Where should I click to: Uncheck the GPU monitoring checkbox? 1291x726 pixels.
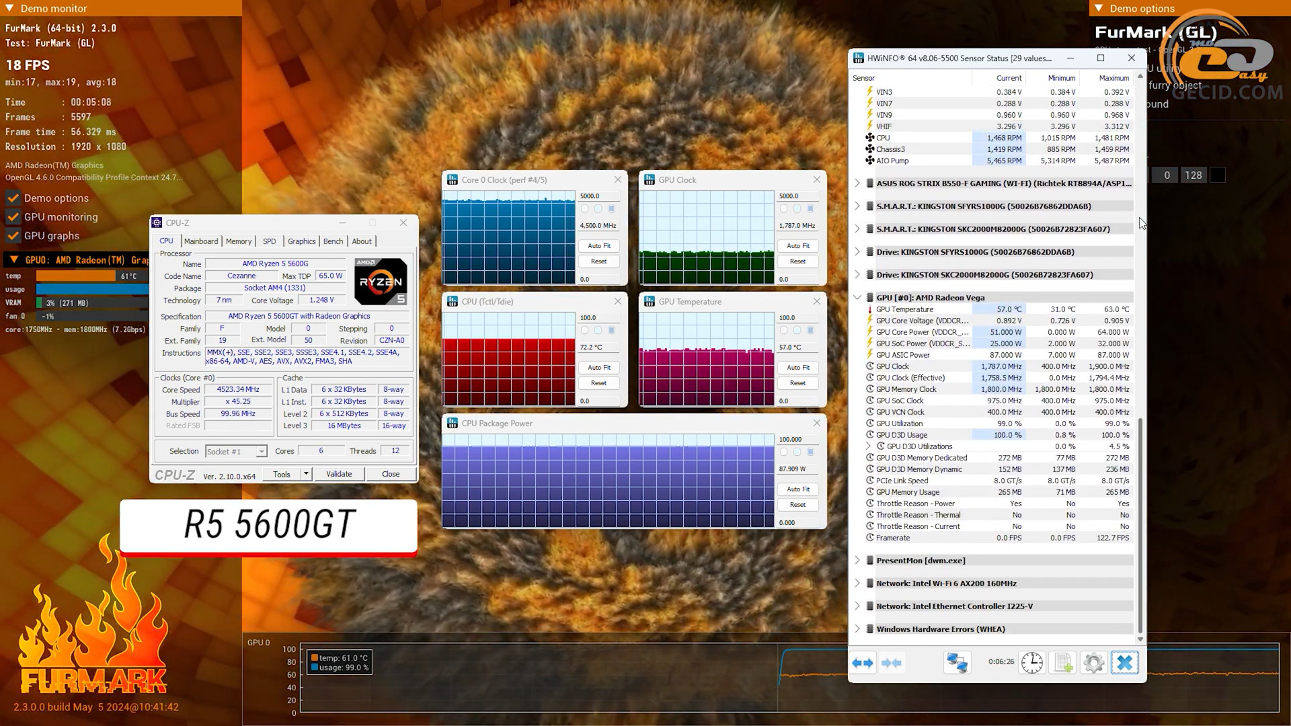tap(13, 217)
